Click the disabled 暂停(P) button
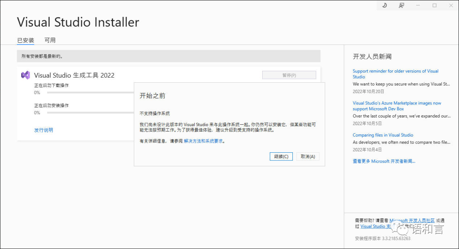The width and height of the screenshot is (459, 249). pyautogui.click(x=289, y=75)
